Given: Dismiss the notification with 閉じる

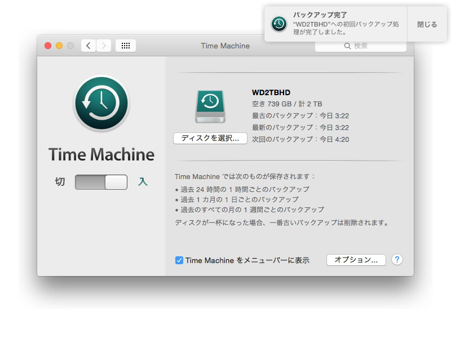Looking at the screenshot, I should click(x=427, y=24).
